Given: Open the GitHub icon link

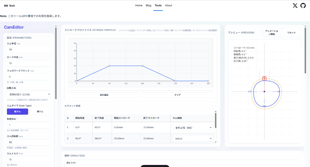Looking at the screenshot, I should [303, 5].
